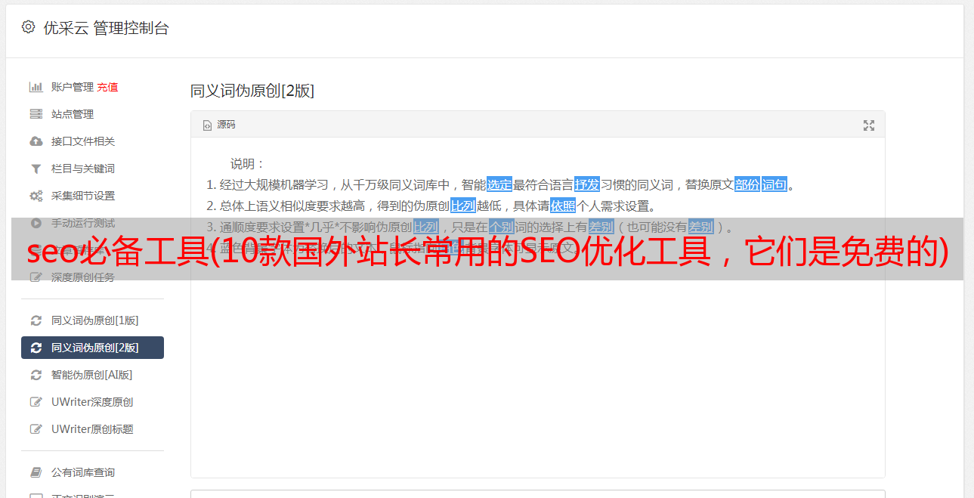Click the bar chart icon for 账户管理

36,87
